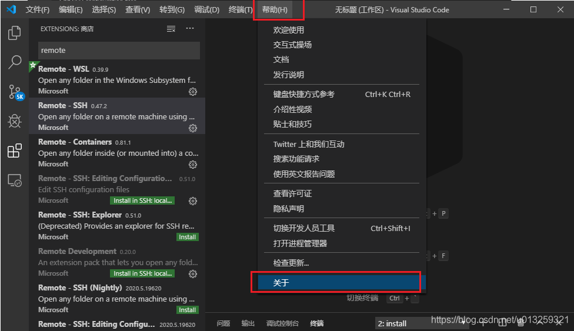Image resolution: width=574 pixels, height=331 pixels.
Task: Select Remote - SSH: Editing Configuration 0.51.0 entry
Action: 117,189
